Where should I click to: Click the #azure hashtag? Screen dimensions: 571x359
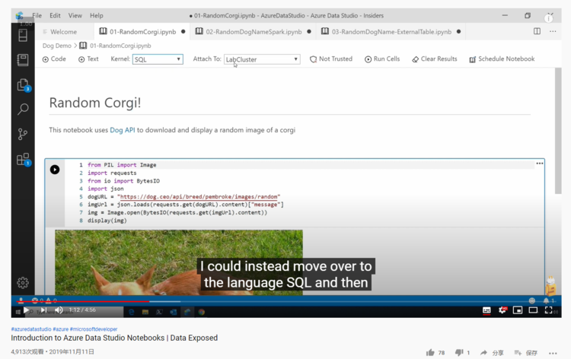click(x=60, y=329)
